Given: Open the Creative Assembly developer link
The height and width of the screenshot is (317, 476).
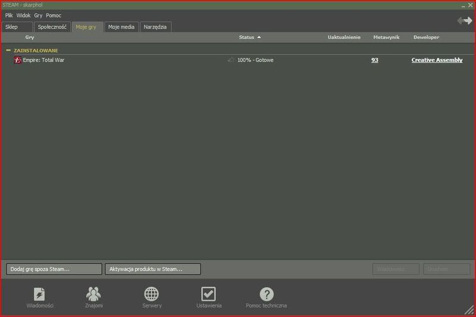Looking at the screenshot, I should 437,60.
